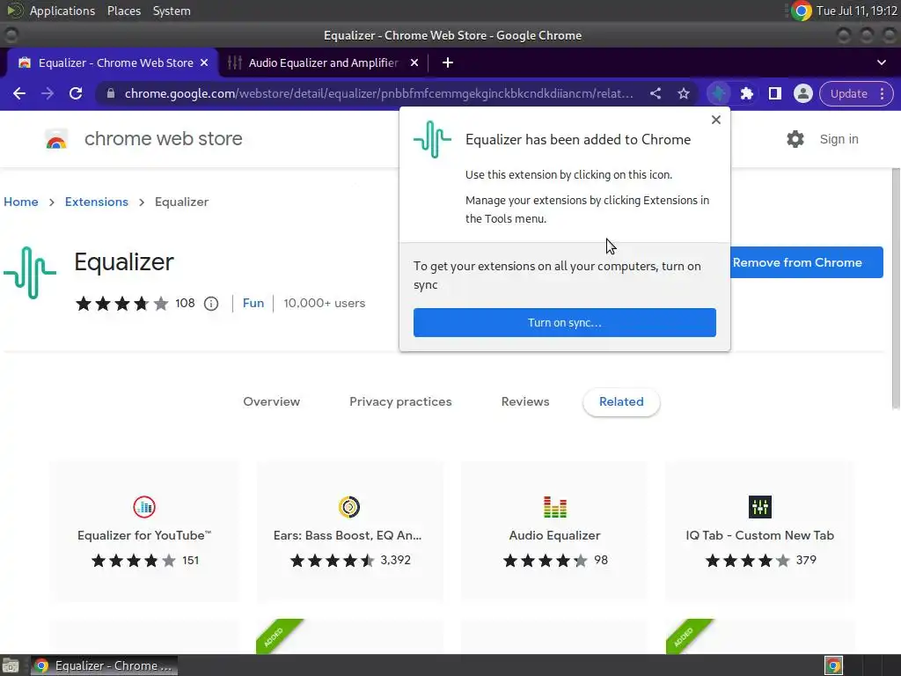This screenshot has width=901, height=676.
Task: Bookmark this page with the star icon
Action: 683,93
